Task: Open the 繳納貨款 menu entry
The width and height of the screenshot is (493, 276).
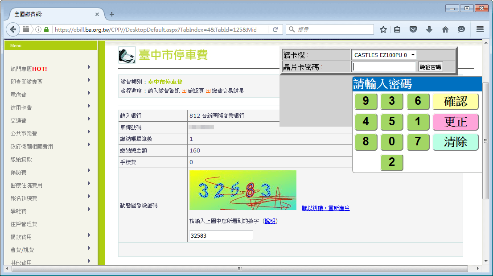Action: point(21,159)
